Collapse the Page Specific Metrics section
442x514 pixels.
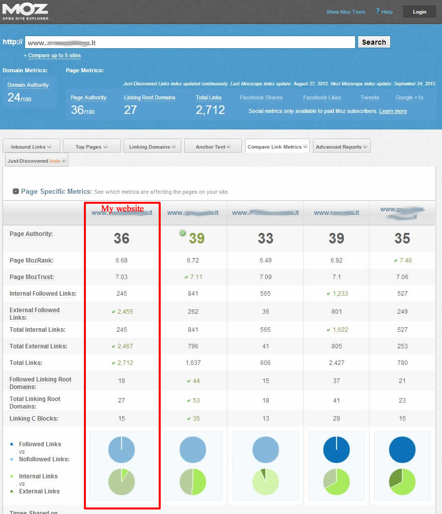(16, 191)
